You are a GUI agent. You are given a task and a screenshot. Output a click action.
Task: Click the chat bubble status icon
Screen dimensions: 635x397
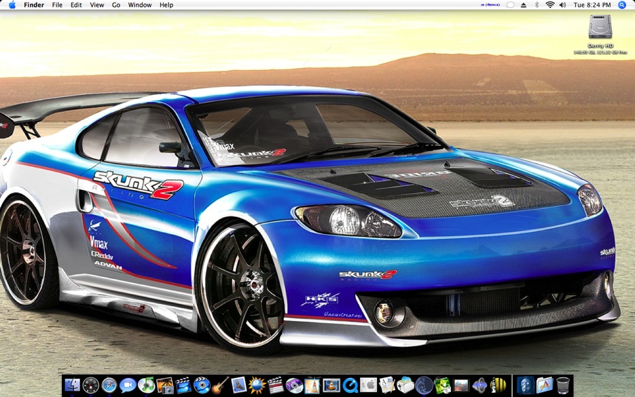tap(510, 5)
